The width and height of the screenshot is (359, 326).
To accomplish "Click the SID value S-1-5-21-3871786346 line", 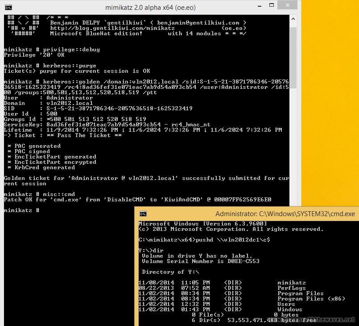I will [98, 109].
